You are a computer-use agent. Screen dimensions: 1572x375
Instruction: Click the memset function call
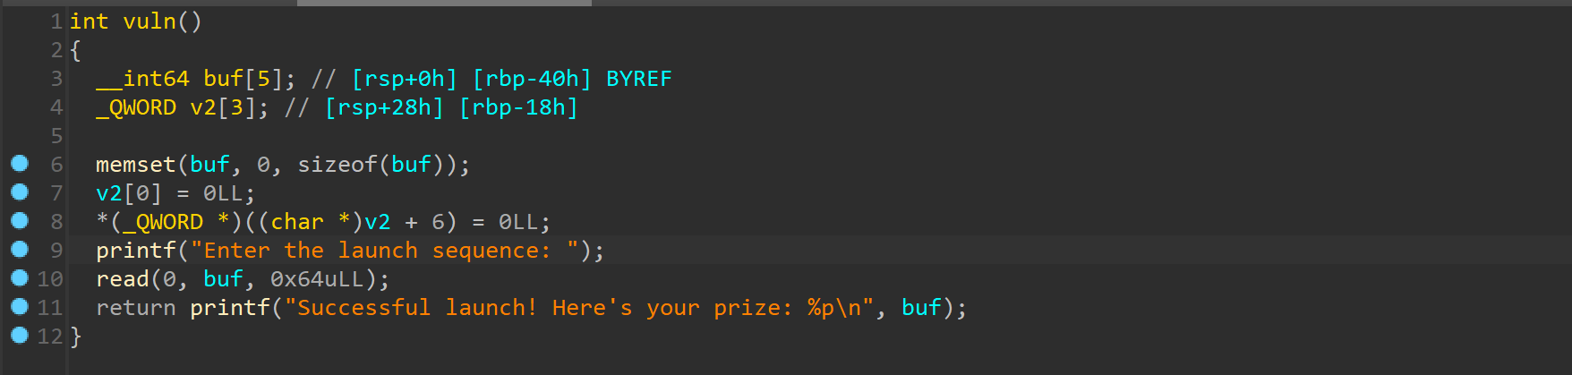pyautogui.click(x=135, y=165)
